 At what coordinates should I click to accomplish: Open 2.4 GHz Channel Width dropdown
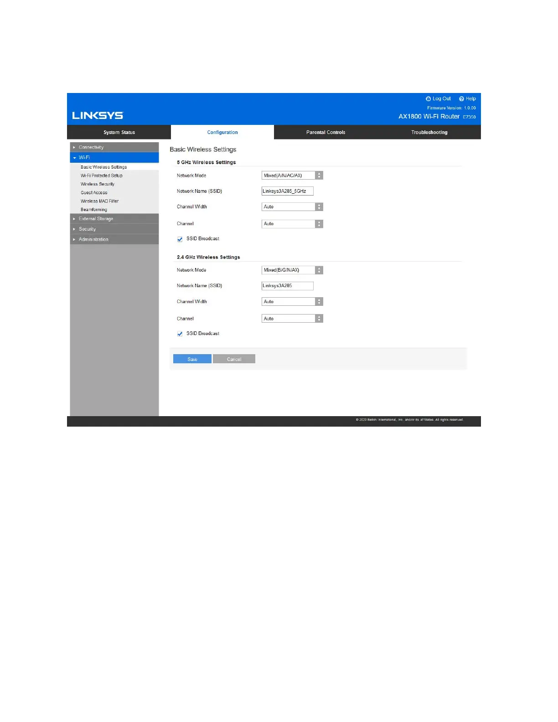click(292, 302)
